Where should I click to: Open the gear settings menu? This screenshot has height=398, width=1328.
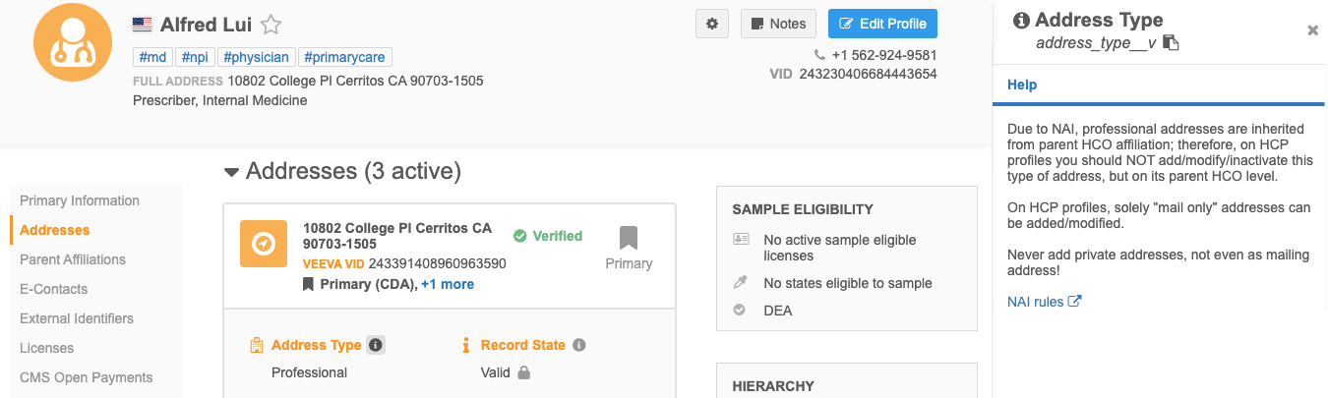[712, 25]
